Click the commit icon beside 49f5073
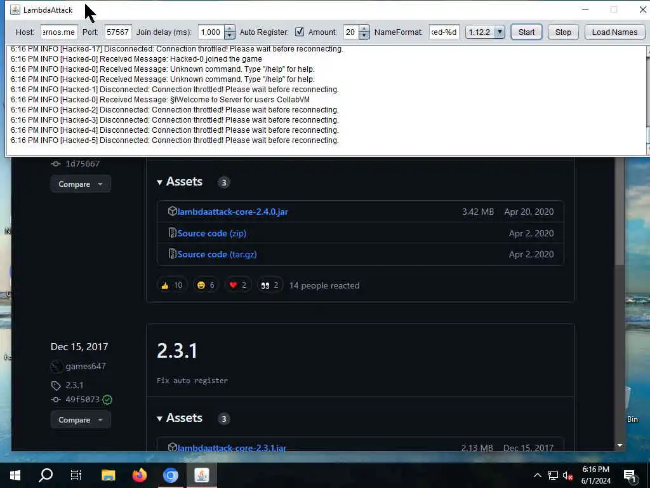Viewport: 650px width, 488px height. click(x=56, y=400)
